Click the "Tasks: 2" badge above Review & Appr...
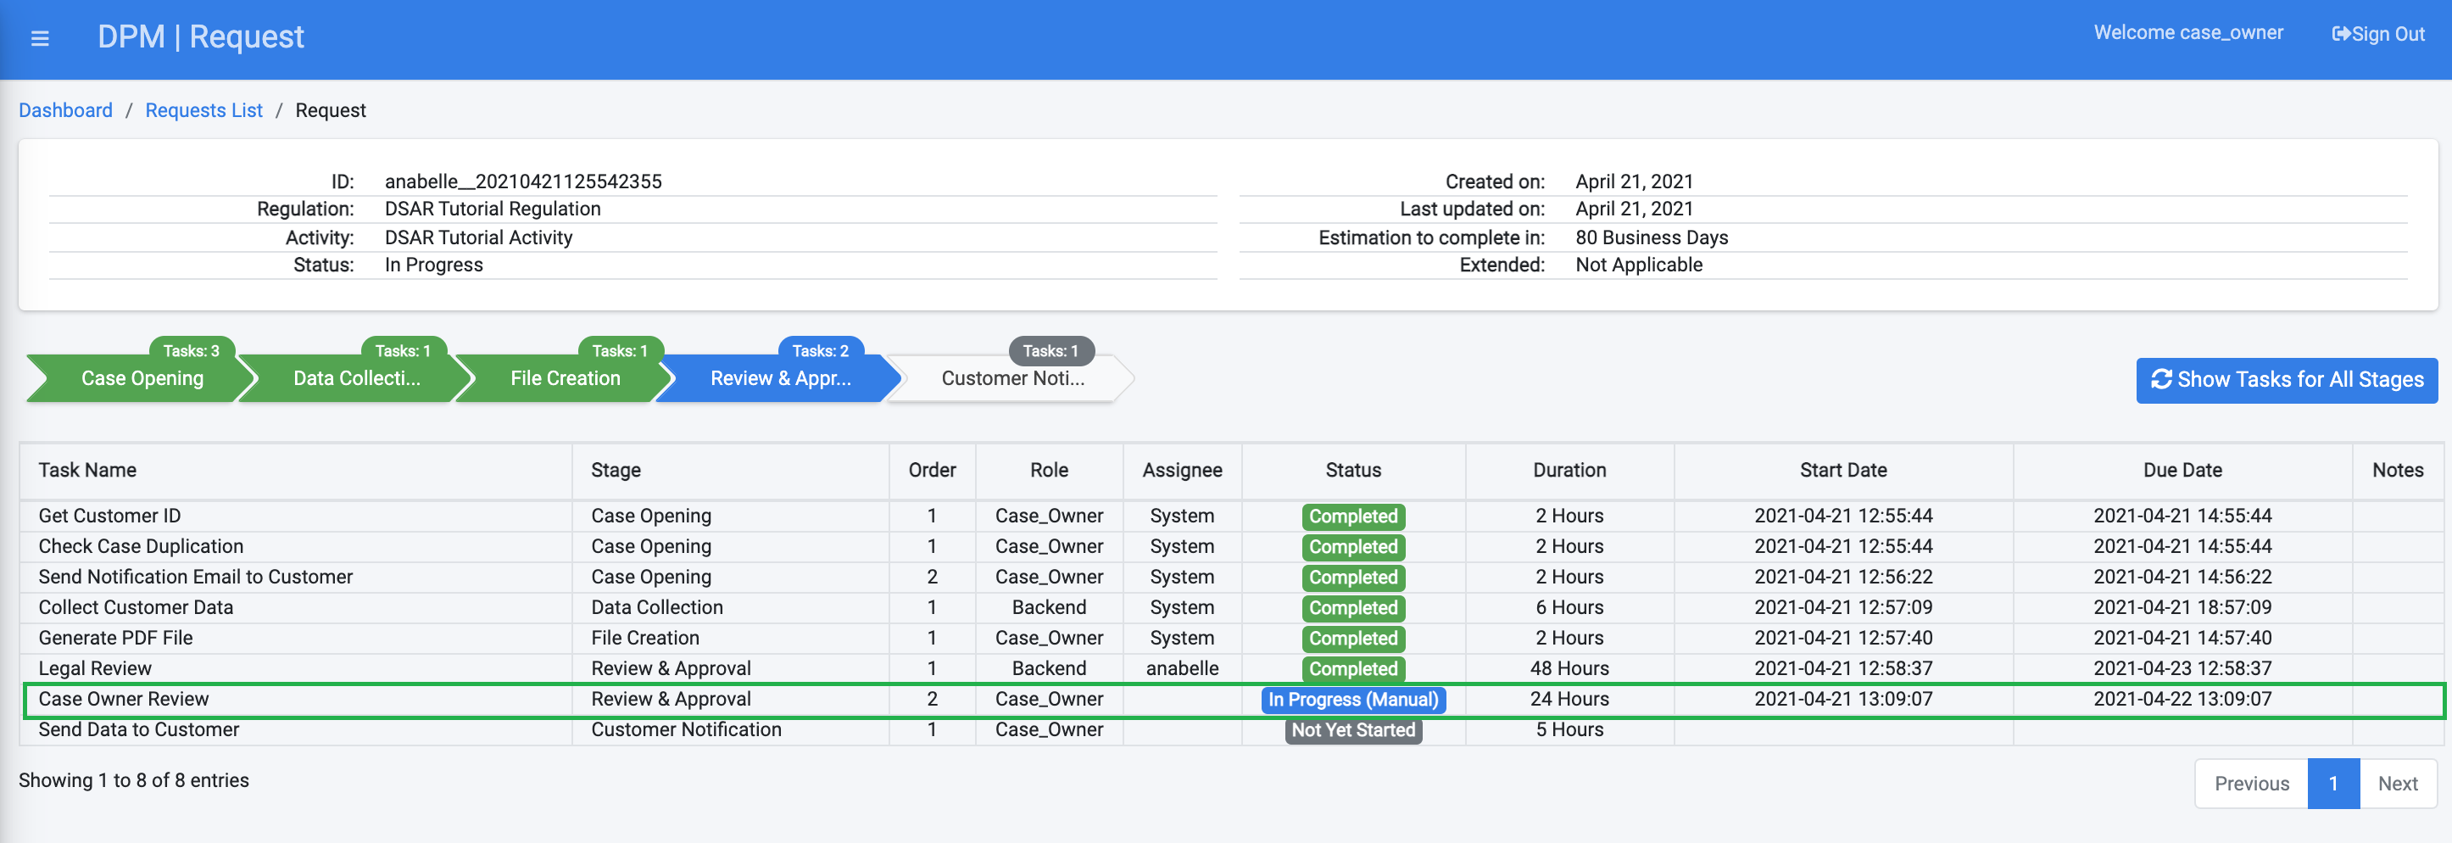2452x843 pixels. (x=822, y=350)
